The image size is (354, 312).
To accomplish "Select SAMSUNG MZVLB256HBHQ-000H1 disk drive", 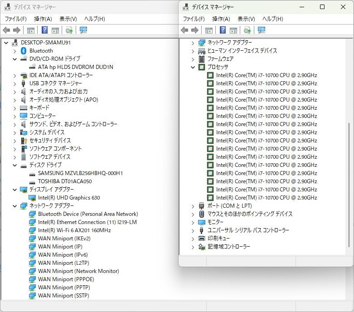I will click(80, 173).
